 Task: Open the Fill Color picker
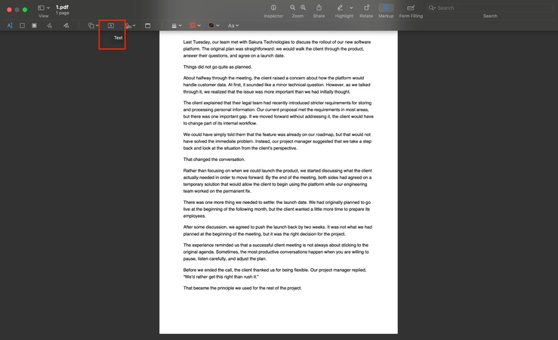pos(214,26)
